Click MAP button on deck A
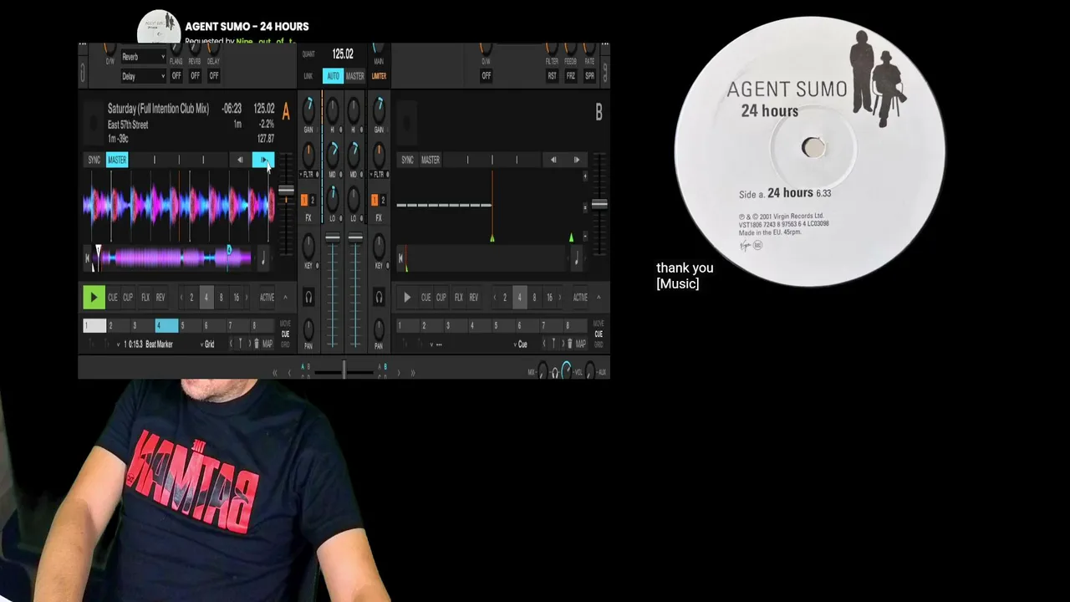This screenshot has width=1070, height=602. (267, 344)
